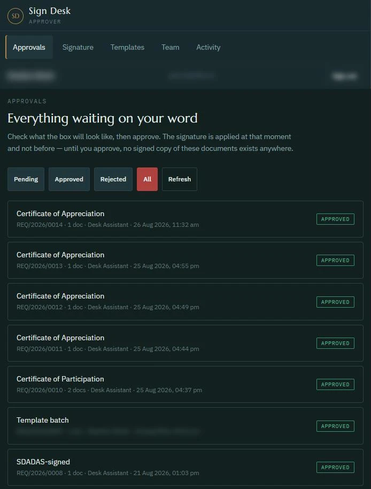Click metadata line '25 Aug 2026, 04:55 pm'
The image size is (371, 489).
[166, 266]
